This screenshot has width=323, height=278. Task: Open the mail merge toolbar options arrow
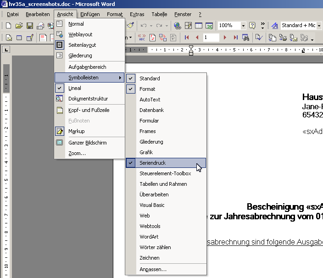pyautogui.click(x=312, y=39)
